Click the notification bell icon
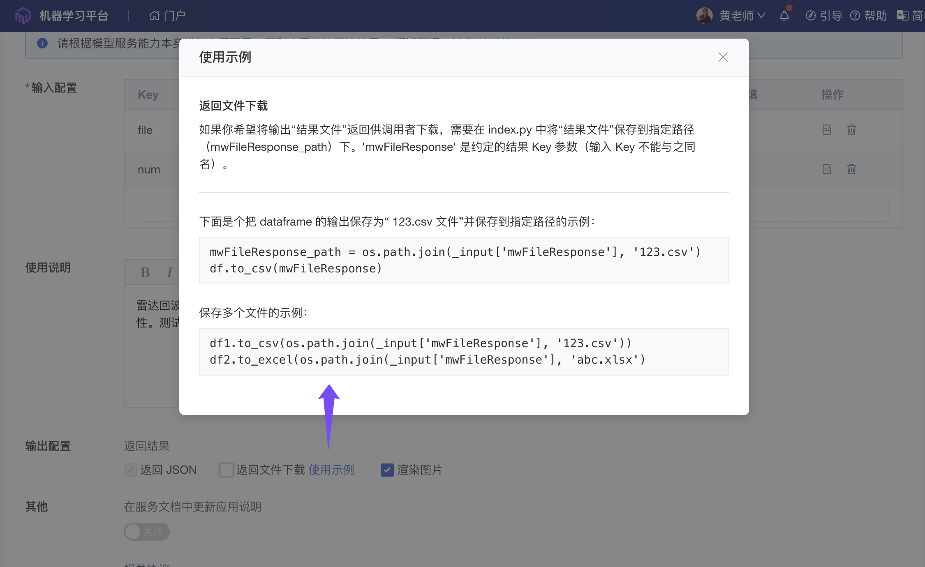 point(784,16)
